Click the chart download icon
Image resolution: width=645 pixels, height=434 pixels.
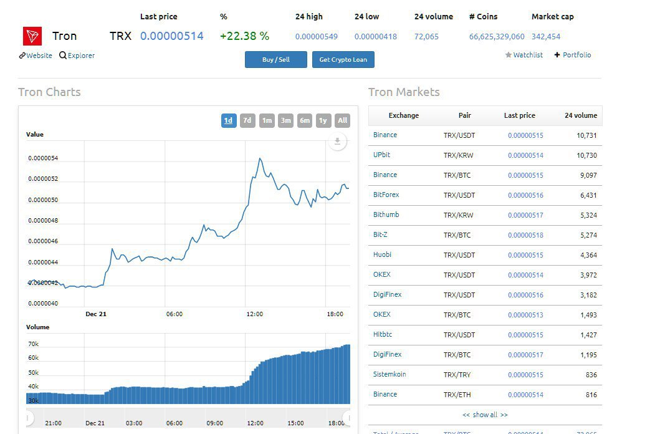337,142
